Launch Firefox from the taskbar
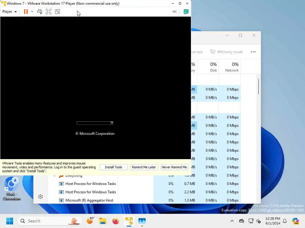Screen dimensions: 305x228 click(116, 221)
